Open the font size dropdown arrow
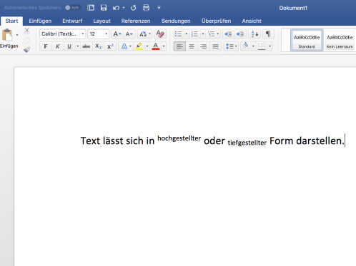Screen dimensions: 356x266 click(107, 34)
